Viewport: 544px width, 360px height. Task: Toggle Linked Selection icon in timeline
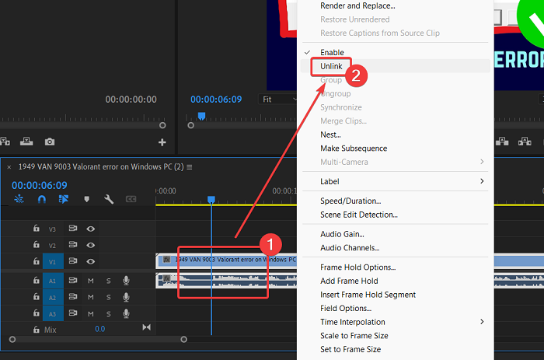coord(64,199)
